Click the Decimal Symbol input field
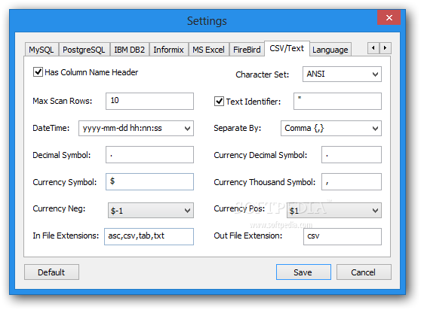The width and height of the screenshot is (421, 310). tap(149, 155)
